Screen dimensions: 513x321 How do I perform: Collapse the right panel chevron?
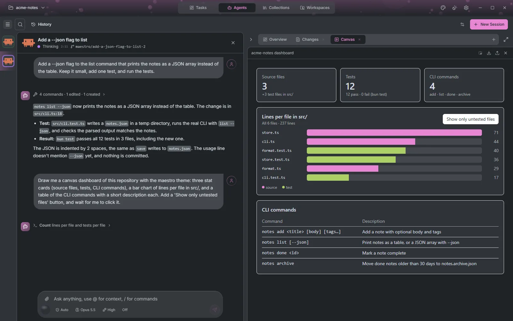point(251,39)
